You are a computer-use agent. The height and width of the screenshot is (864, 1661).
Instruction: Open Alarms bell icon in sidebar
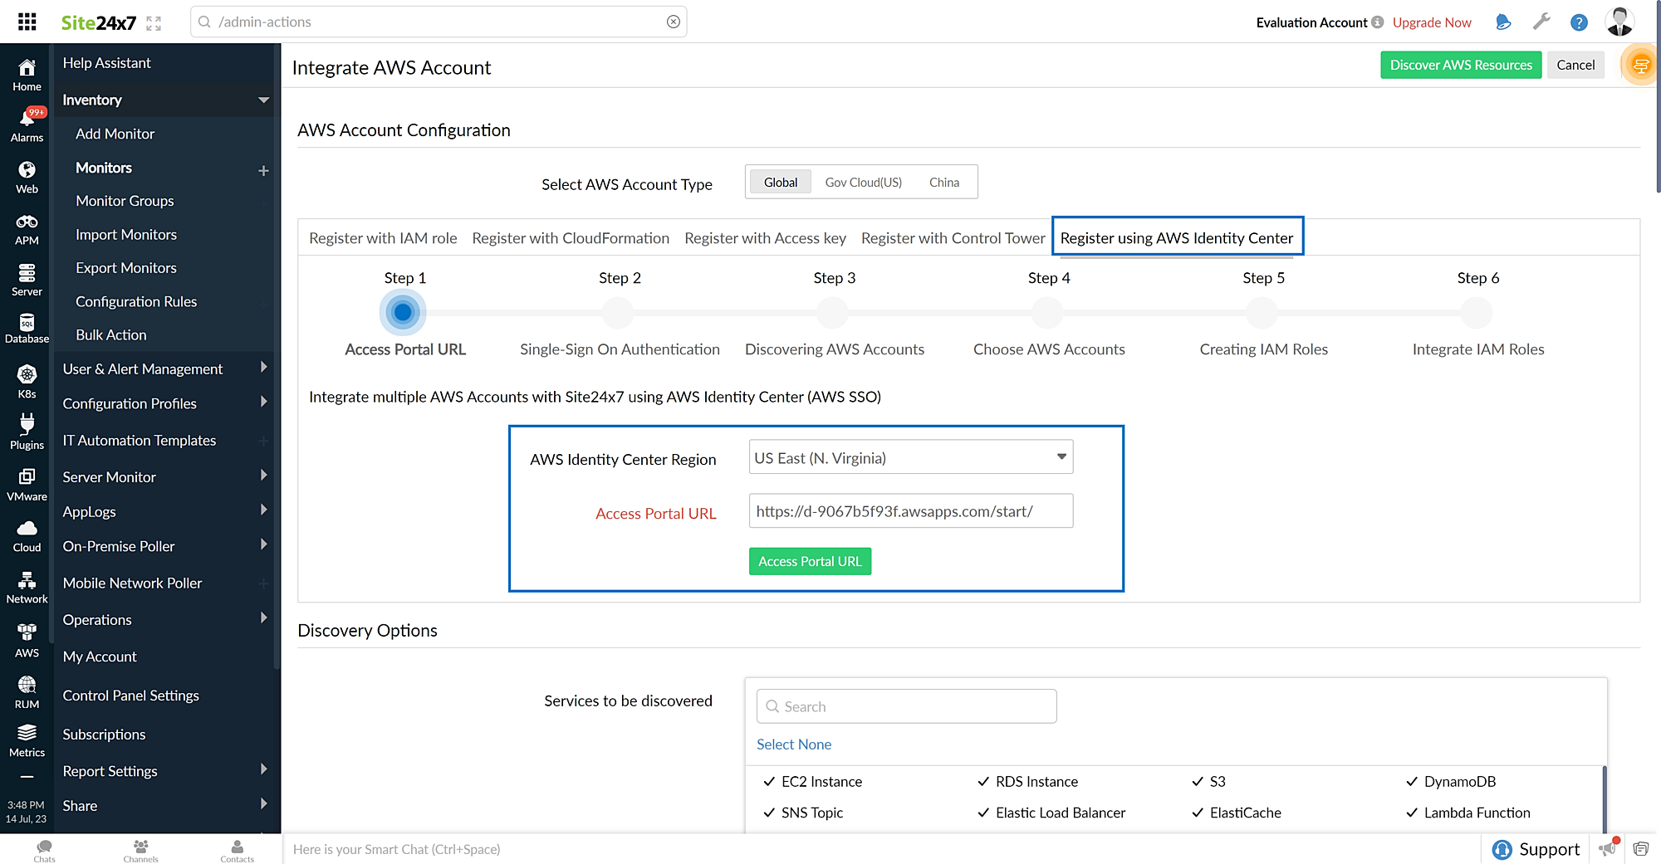27,120
